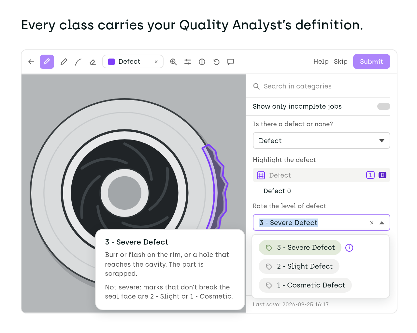Screen dimensions: 417x333
Task: Open Help
Action: [321, 61]
